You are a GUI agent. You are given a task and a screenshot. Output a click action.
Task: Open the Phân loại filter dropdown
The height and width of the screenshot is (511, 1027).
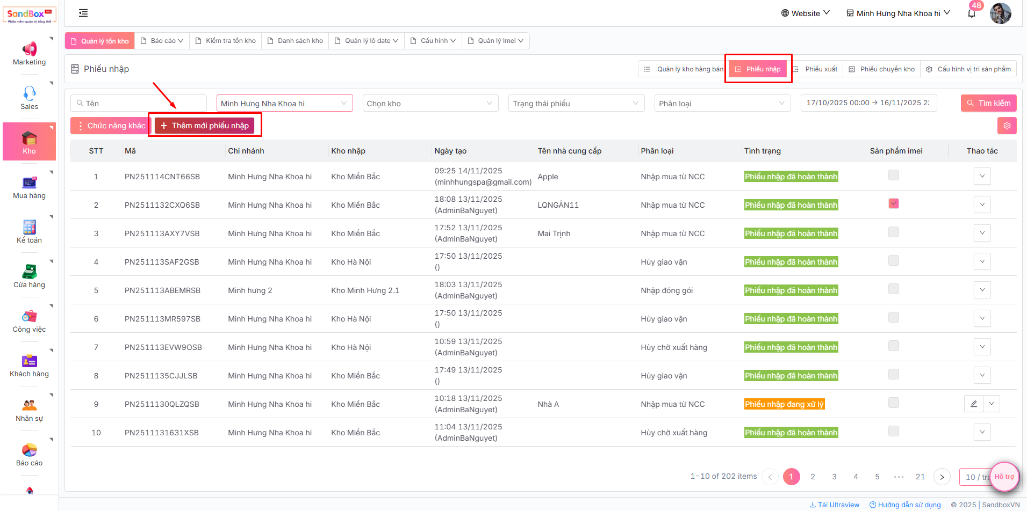(722, 103)
